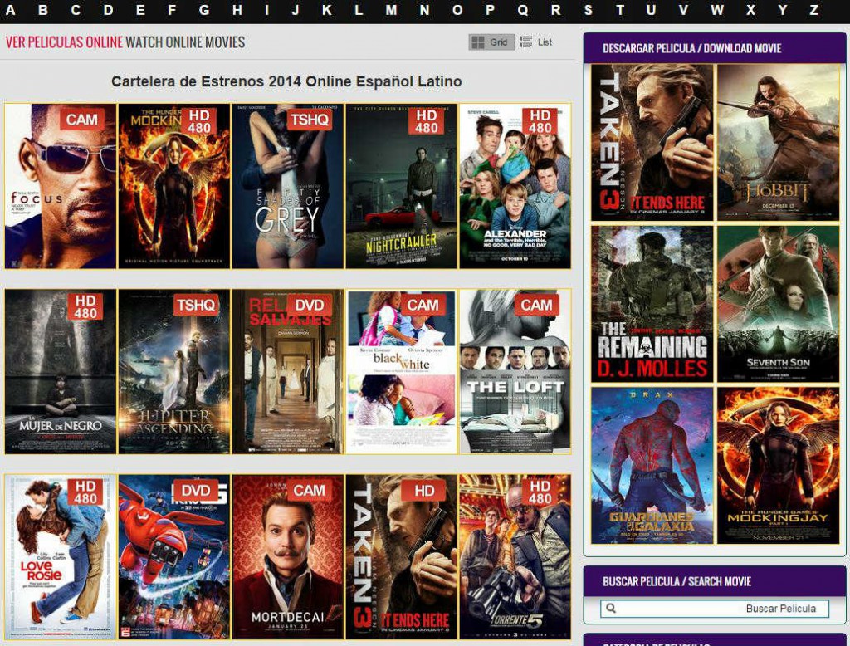Select letter H in alphabet bar
Screen dimensions: 850x646
click(237, 10)
